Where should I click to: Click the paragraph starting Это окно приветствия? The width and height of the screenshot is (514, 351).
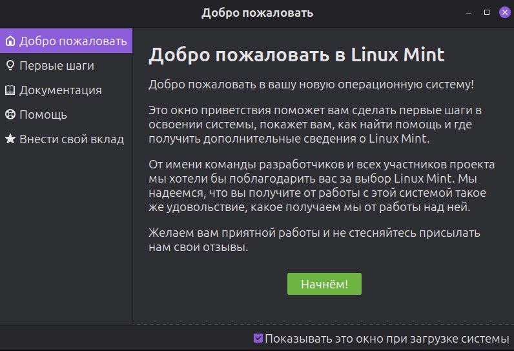315,125
